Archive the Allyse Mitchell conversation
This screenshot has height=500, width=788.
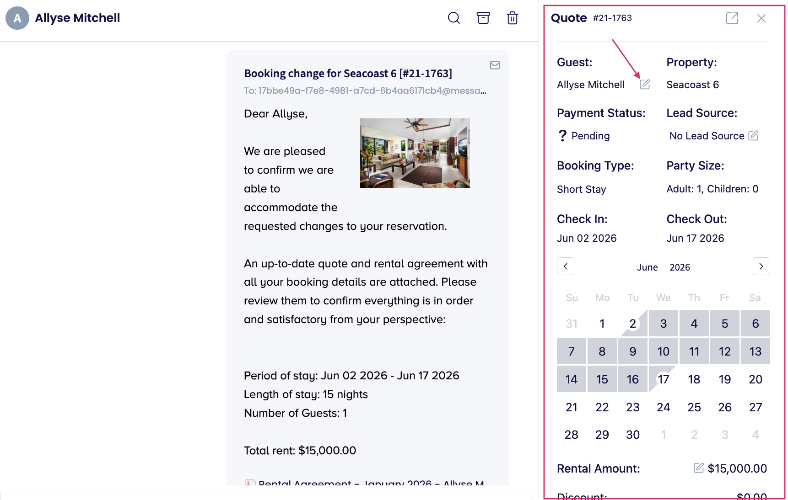[x=483, y=18]
